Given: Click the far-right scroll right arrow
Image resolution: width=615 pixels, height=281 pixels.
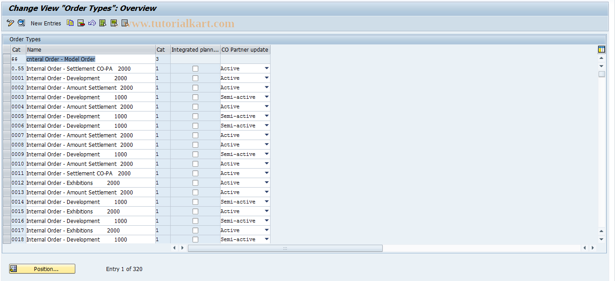Looking at the screenshot, I should (x=592, y=248).
